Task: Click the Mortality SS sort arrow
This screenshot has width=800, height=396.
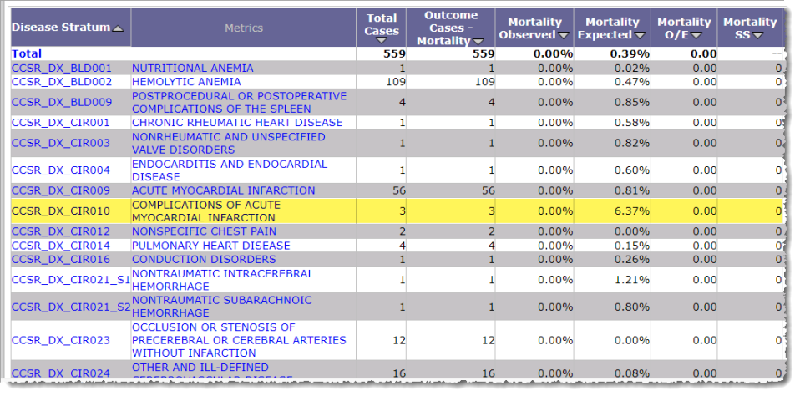Action: (x=757, y=35)
